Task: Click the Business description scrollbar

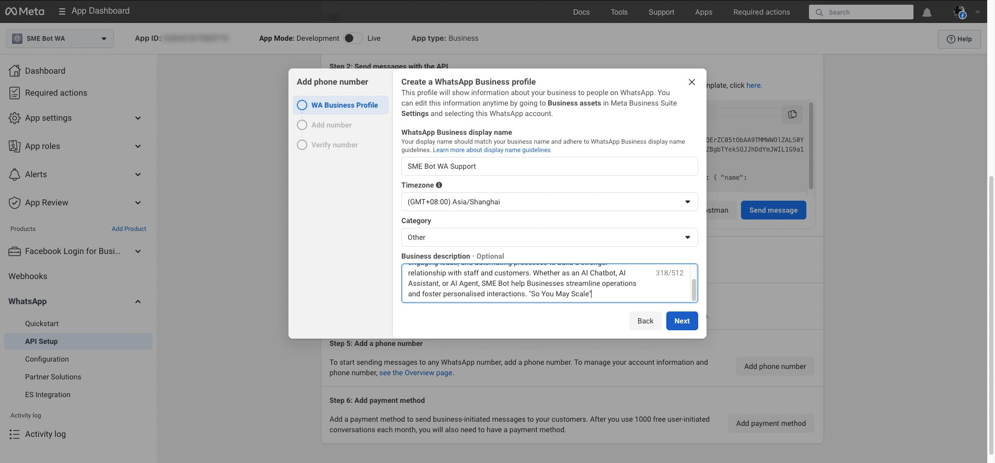Action: pos(694,290)
